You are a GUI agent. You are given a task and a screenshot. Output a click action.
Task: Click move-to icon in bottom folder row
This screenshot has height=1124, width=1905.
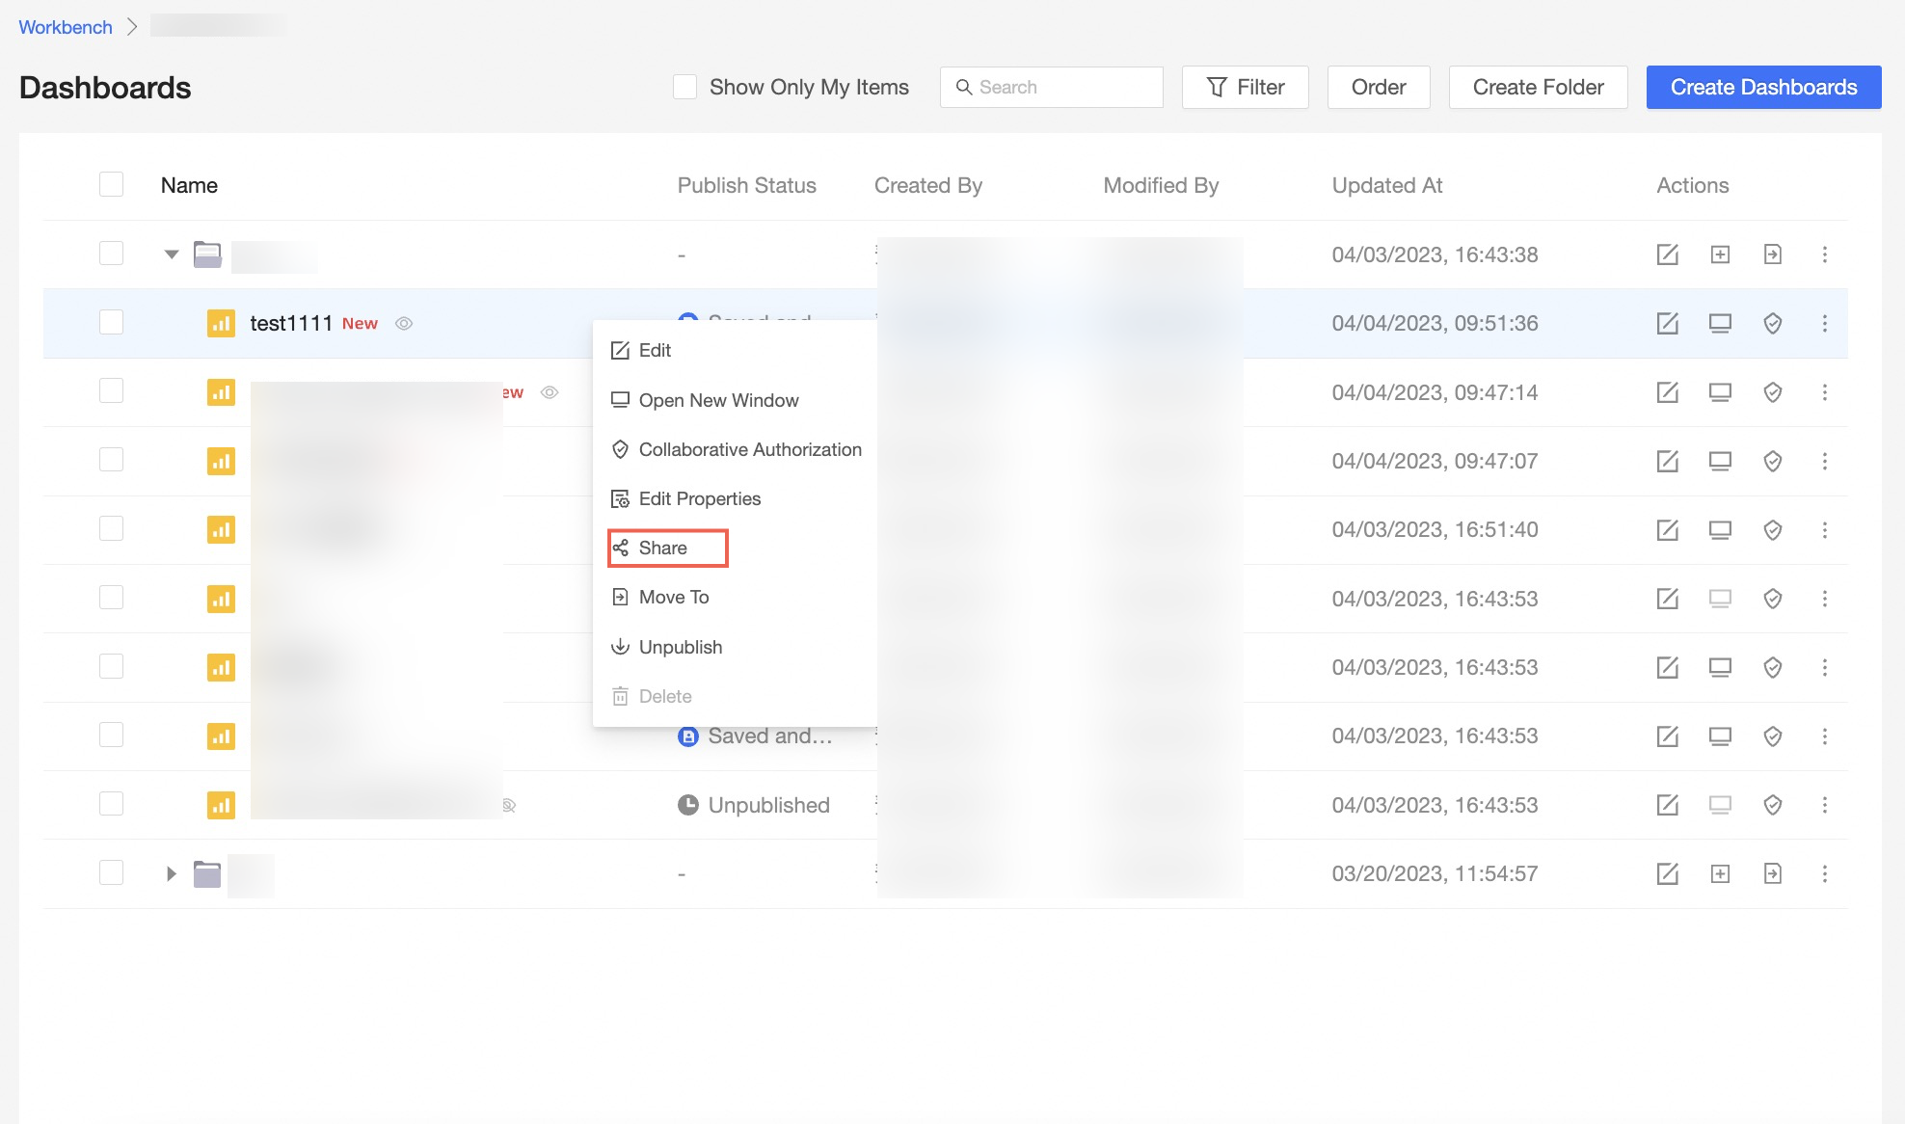(1772, 873)
